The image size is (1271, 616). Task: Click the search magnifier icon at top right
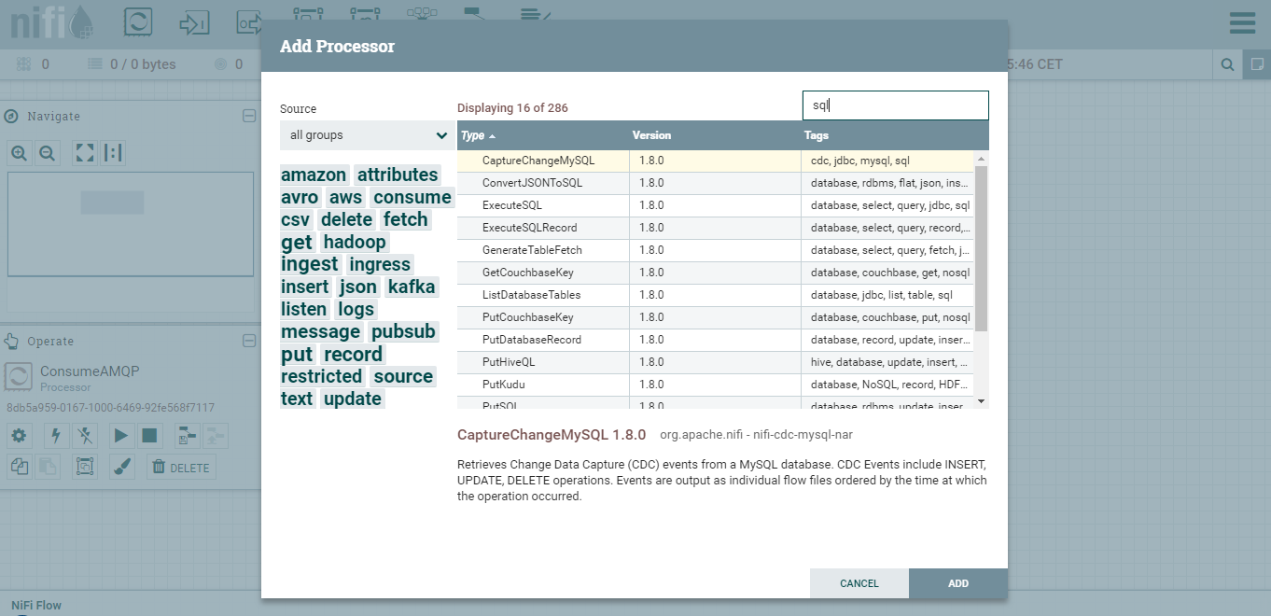click(1227, 64)
